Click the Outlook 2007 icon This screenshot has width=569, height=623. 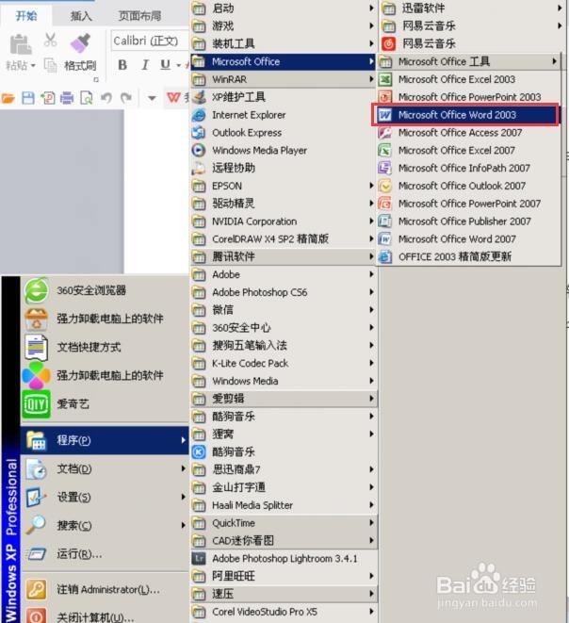385,186
